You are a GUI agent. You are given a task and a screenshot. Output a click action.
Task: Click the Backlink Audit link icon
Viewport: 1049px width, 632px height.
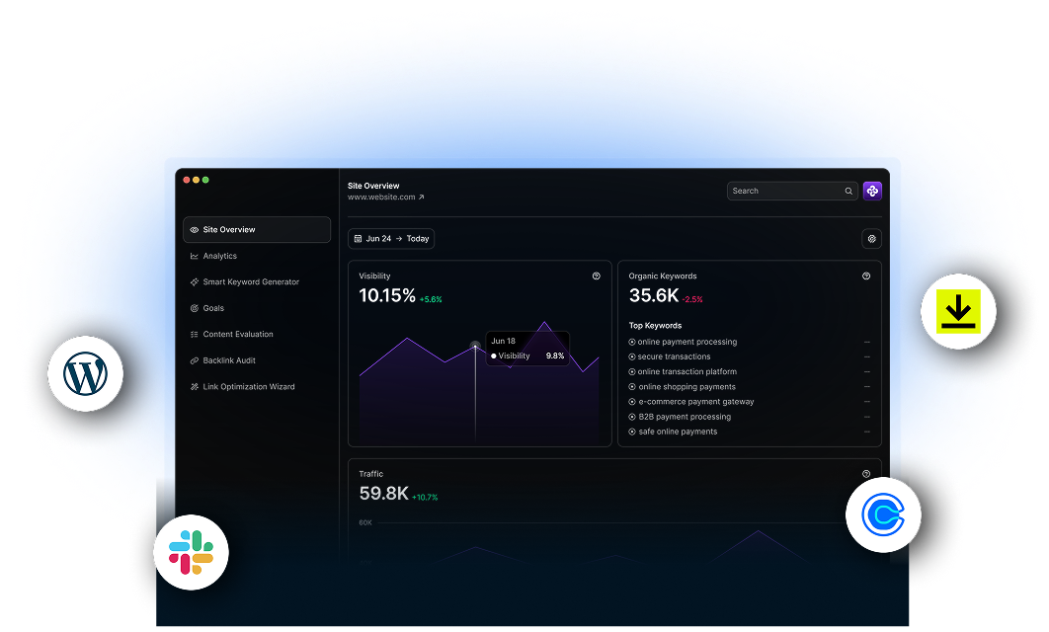tap(194, 359)
